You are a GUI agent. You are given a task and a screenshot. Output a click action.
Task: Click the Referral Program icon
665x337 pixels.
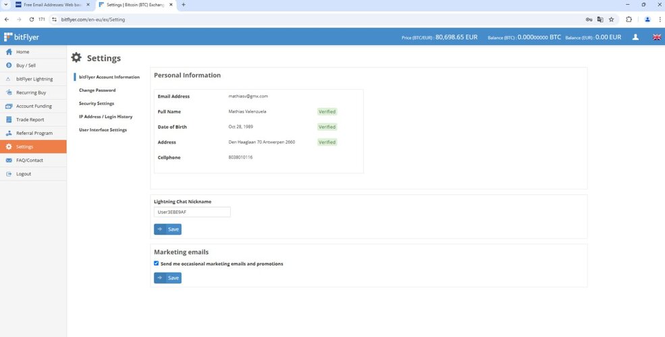pyautogui.click(x=9, y=133)
